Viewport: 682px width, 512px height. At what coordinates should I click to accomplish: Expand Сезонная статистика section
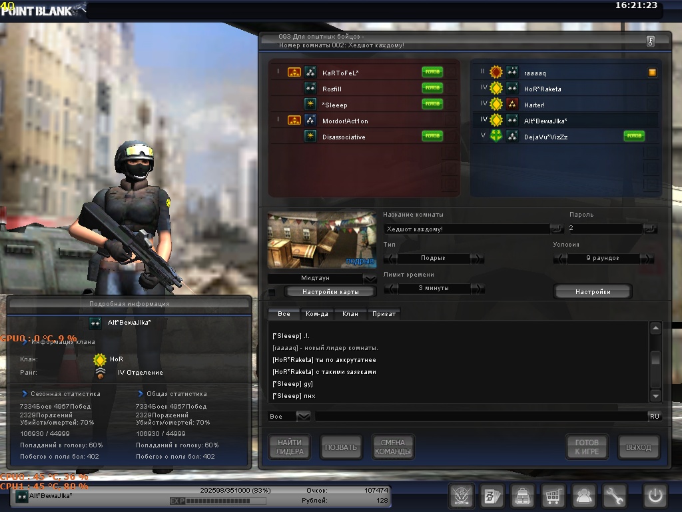pos(25,393)
